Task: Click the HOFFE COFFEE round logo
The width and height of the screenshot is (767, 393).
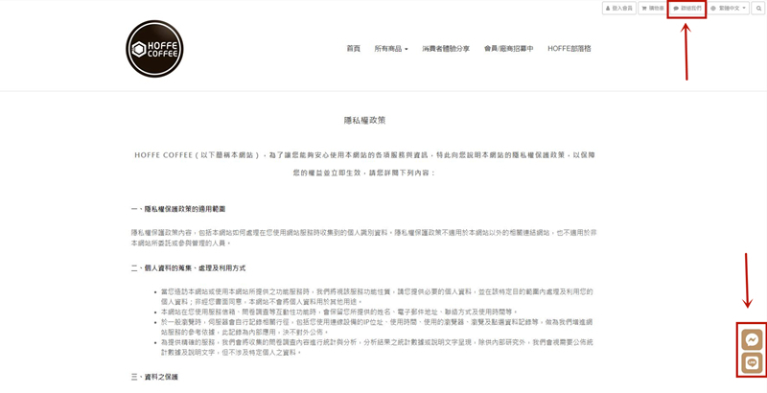Action: pos(154,48)
